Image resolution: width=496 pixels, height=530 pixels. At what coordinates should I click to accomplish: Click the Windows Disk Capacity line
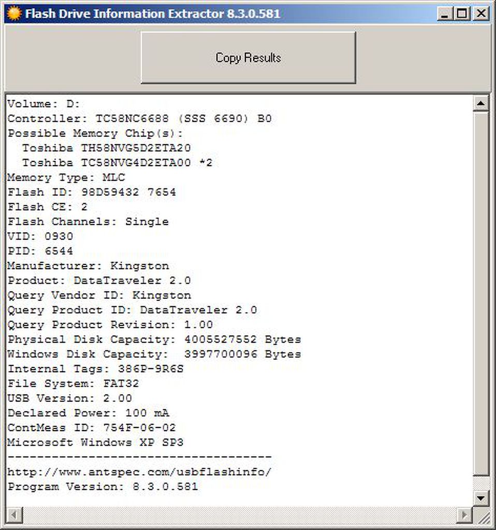[x=154, y=354]
